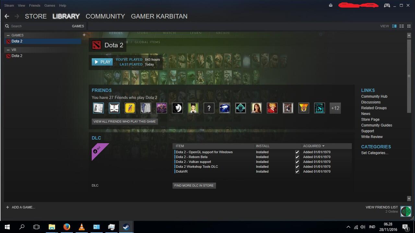Go forward with the right arrow
Viewport: 415px width, 233px height.
[x=17, y=16]
